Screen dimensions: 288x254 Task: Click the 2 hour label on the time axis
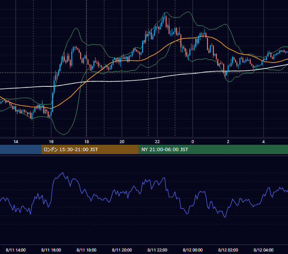(x=228, y=142)
